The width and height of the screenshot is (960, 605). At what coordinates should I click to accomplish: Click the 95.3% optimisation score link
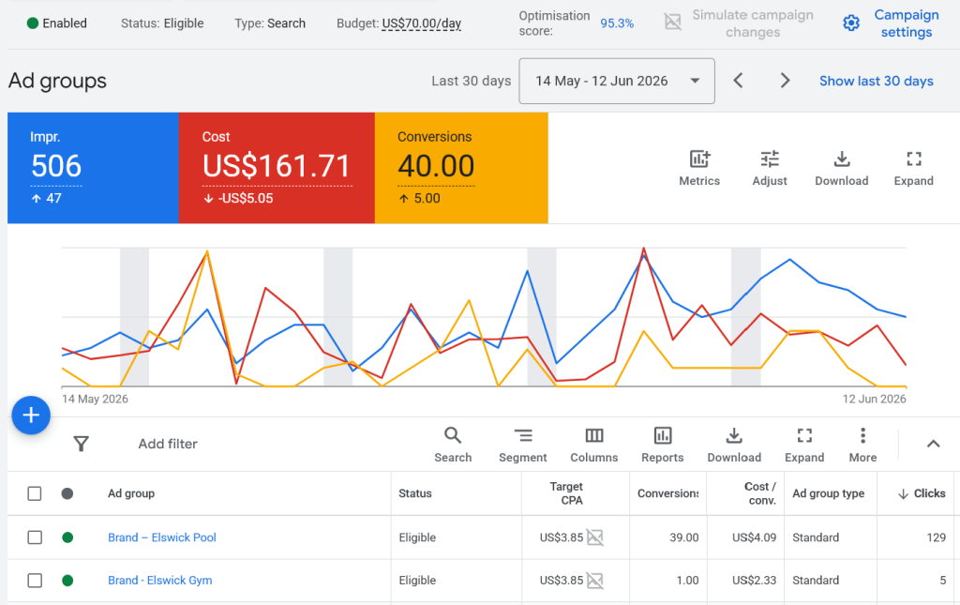click(617, 23)
